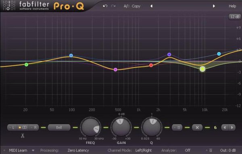The width and height of the screenshot is (242, 154).
Task: Set the band to Left channel only
Action: (x=13, y=128)
